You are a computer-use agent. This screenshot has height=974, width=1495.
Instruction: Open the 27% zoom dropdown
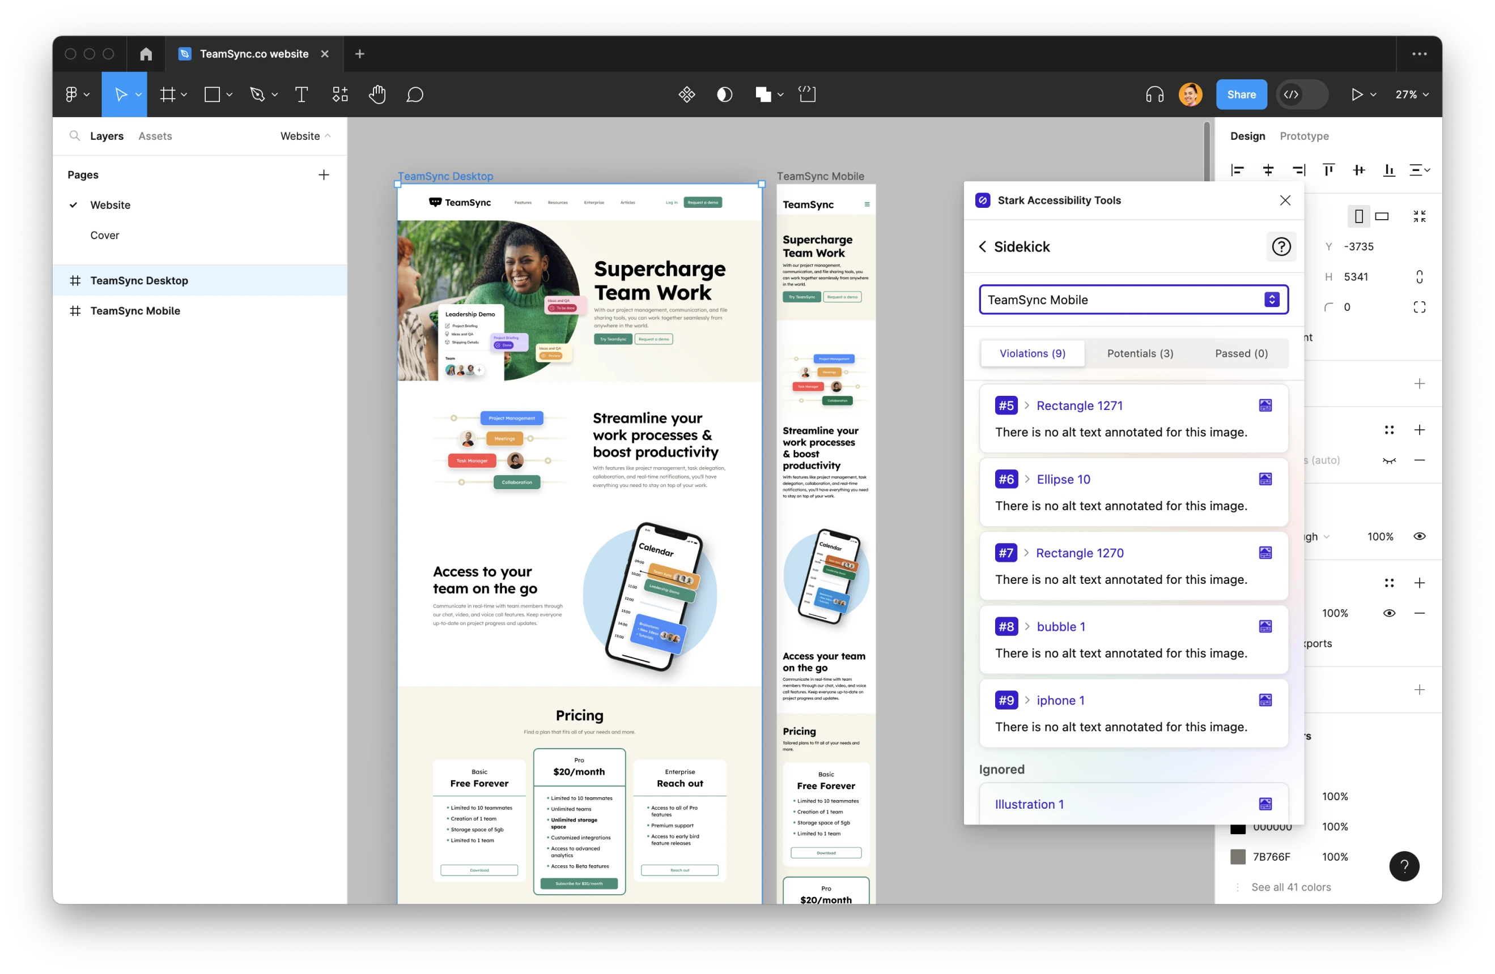point(1412,95)
